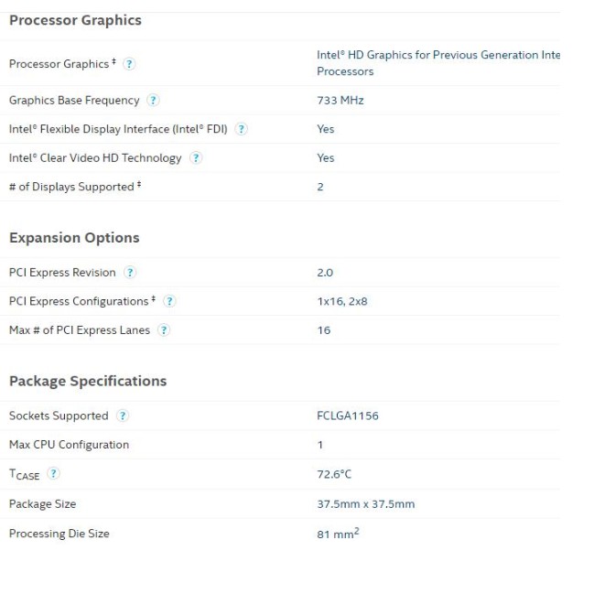Click the 1x16, 2x8 configuration value
594x594 pixels.
point(342,301)
